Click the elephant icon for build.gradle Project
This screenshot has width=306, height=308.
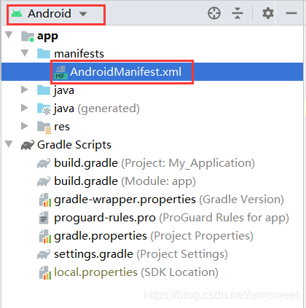coord(44,163)
